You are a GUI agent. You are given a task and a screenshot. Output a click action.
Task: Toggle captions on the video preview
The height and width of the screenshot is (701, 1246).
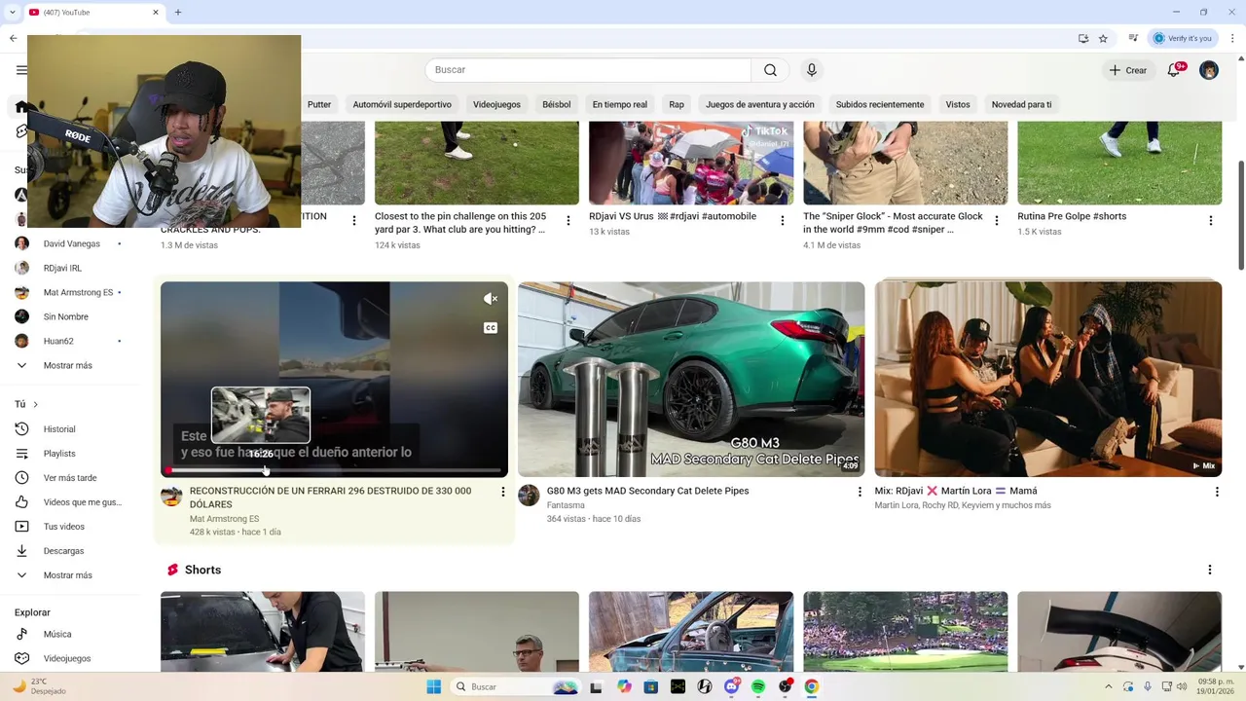point(491,328)
